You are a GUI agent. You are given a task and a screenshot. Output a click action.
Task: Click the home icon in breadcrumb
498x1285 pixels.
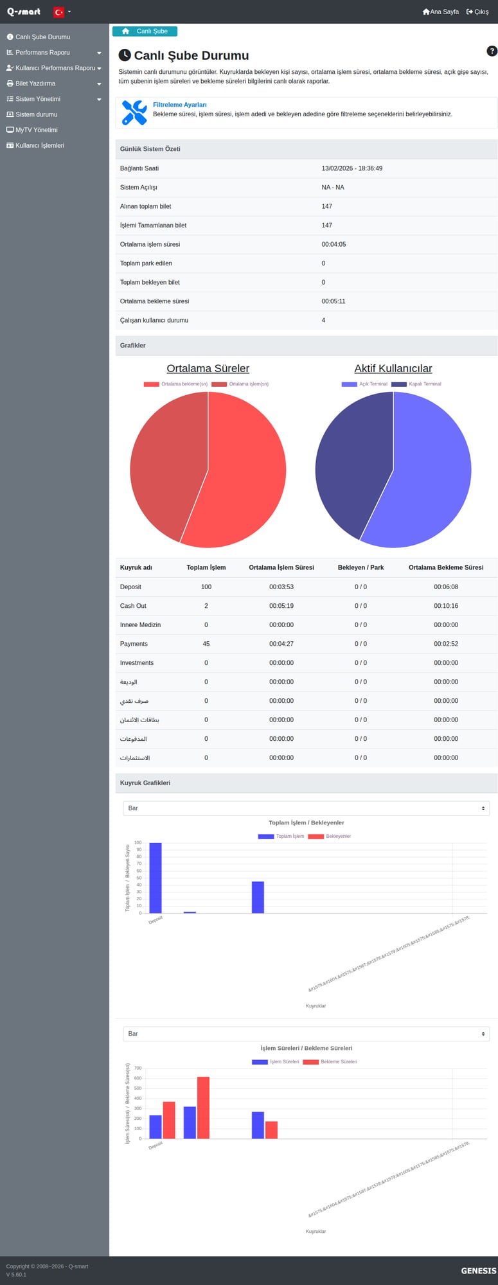click(x=125, y=31)
